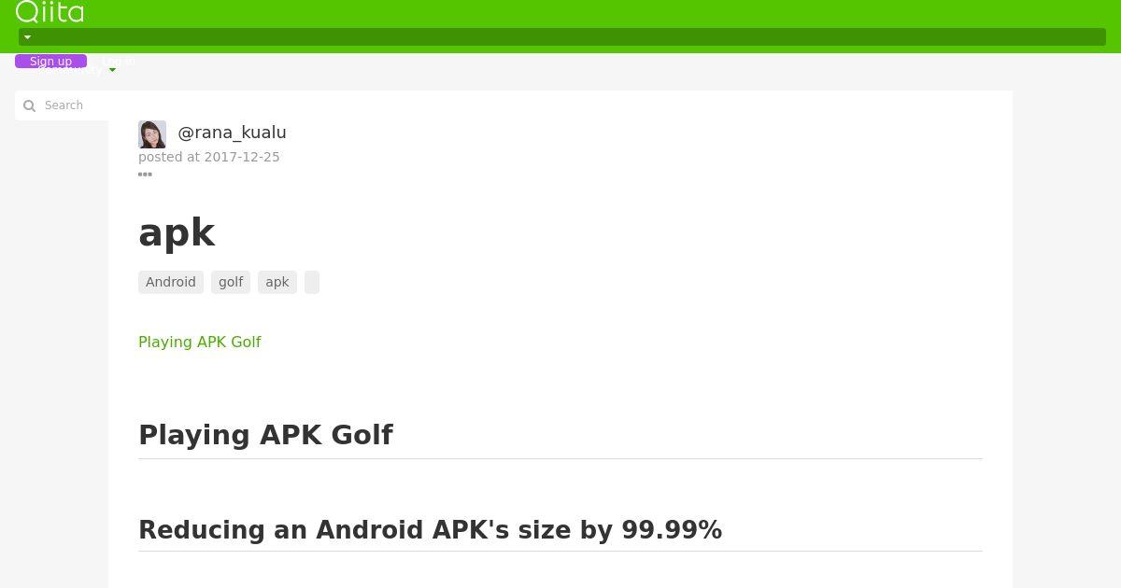Open the dark green header dropdown arrow
The image size is (1121, 588).
click(x=27, y=37)
